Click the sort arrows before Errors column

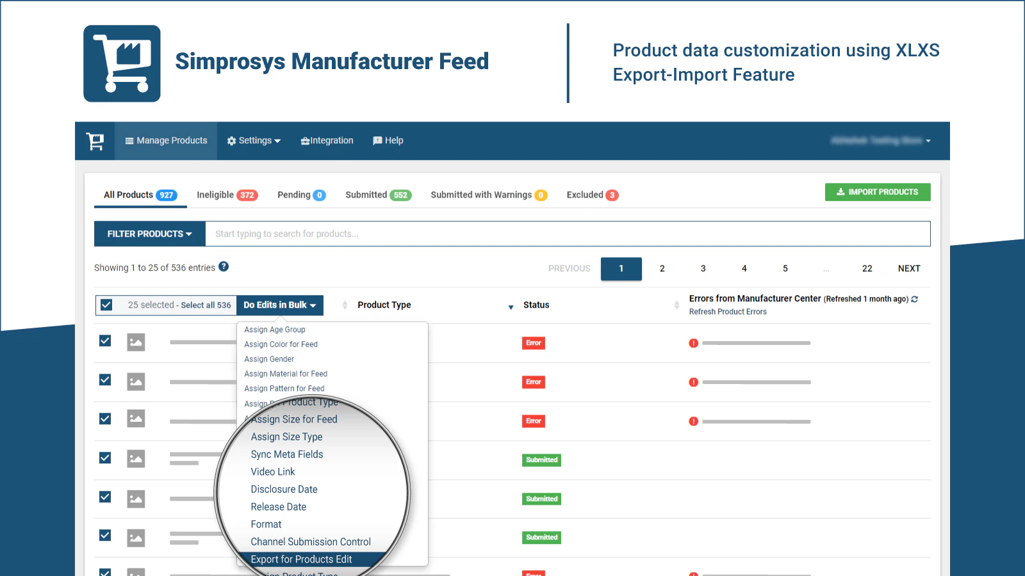[676, 305]
